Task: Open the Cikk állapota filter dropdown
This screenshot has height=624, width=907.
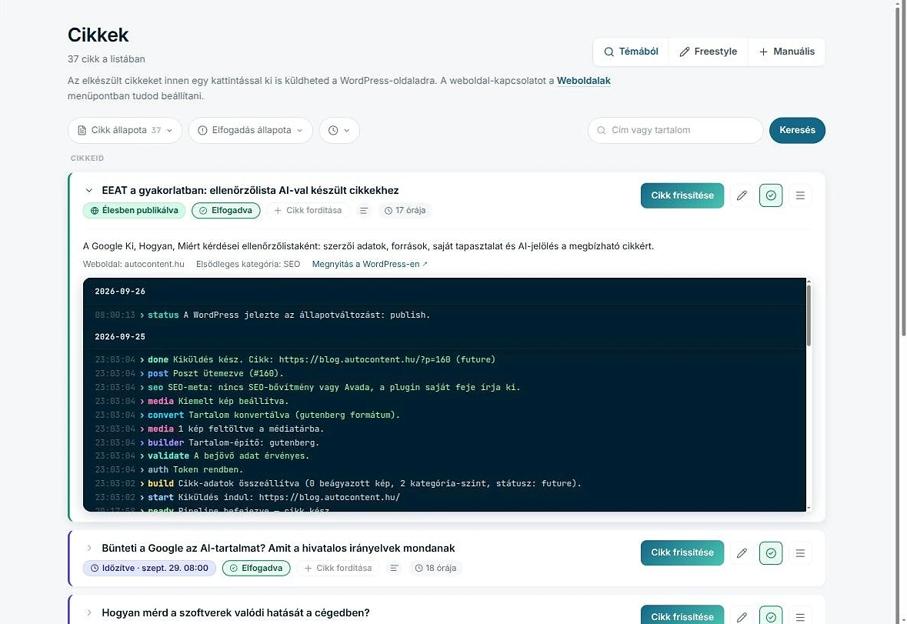Action: click(x=125, y=130)
